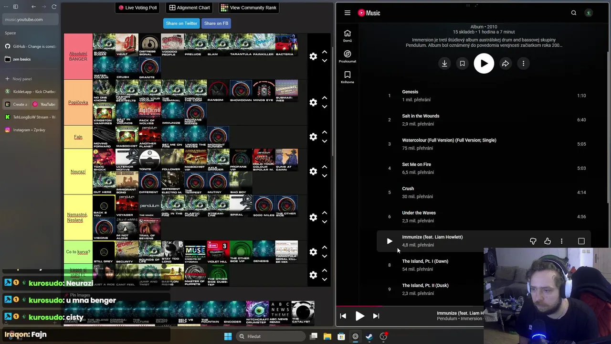Viewport: 611px width, 344px height.
Task: Dislike Immunize track with thumbs down
Action: 533,241
